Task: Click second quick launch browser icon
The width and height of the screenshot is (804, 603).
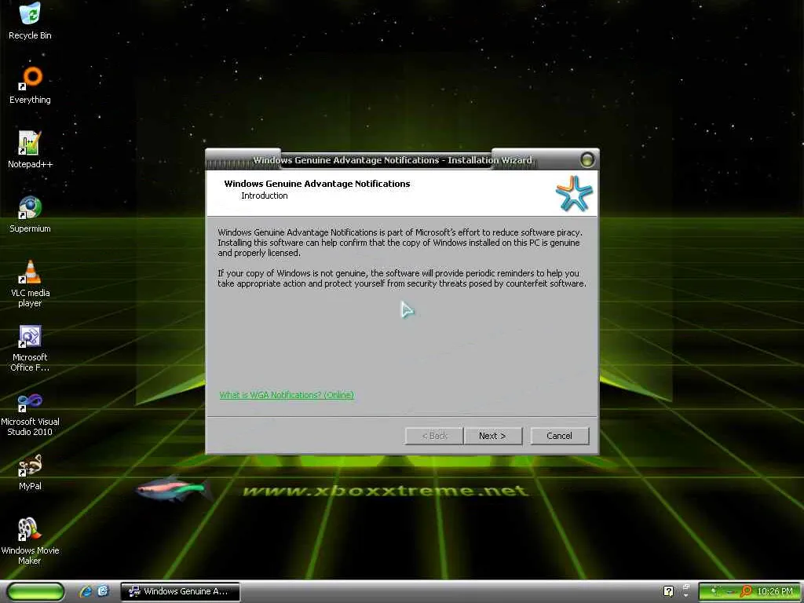Action: 103,591
